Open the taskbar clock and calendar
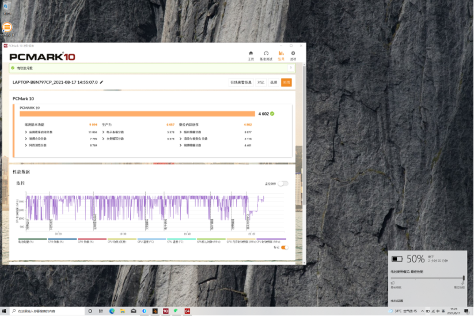Image resolution: width=474 pixels, height=316 pixels. [454, 311]
